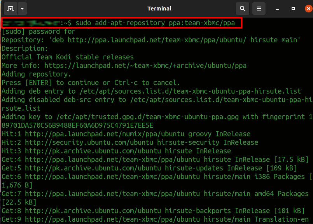Close the Terminal window

click(309, 9)
